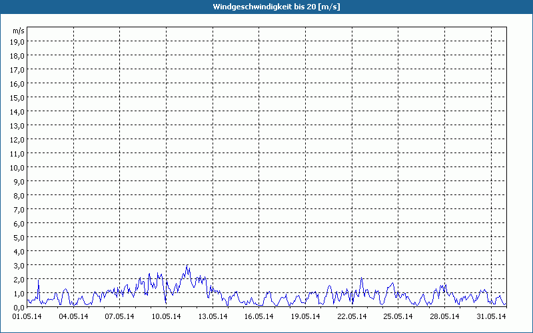Select the 31.05.14 date label

pyautogui.click(x=491, y=316)
